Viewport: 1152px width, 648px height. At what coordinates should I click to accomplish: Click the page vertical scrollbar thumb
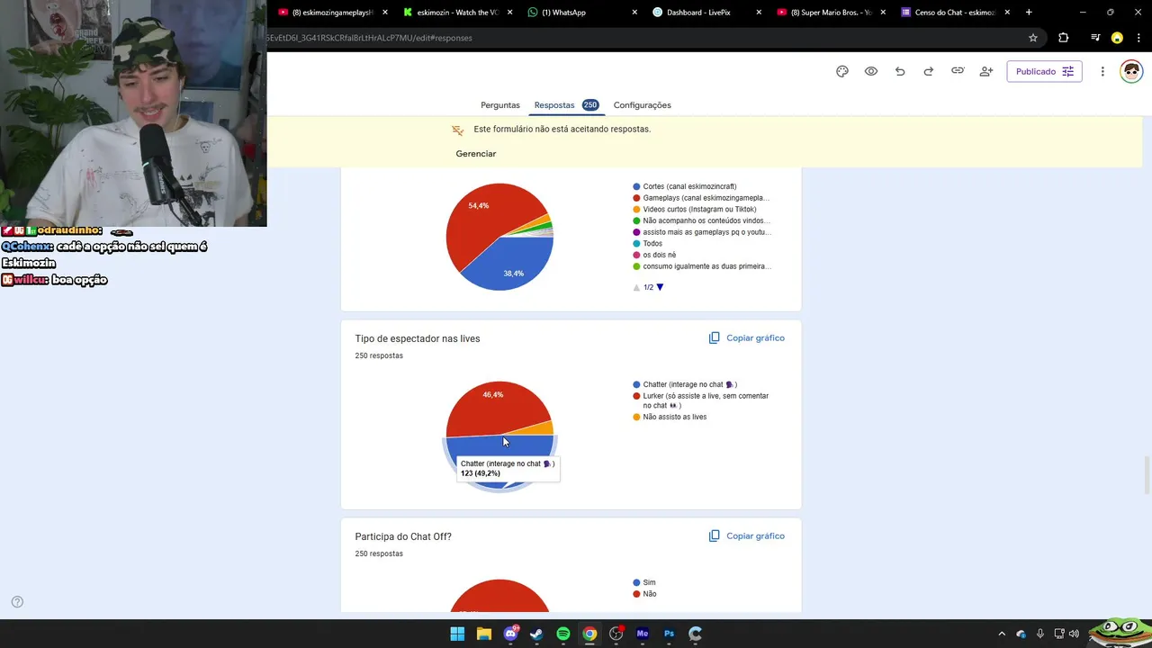coord(1147,475)
